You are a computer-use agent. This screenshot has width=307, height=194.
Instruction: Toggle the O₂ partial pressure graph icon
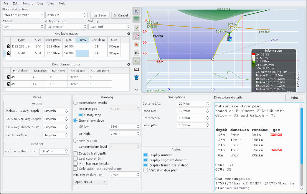[x=136, y=61]
